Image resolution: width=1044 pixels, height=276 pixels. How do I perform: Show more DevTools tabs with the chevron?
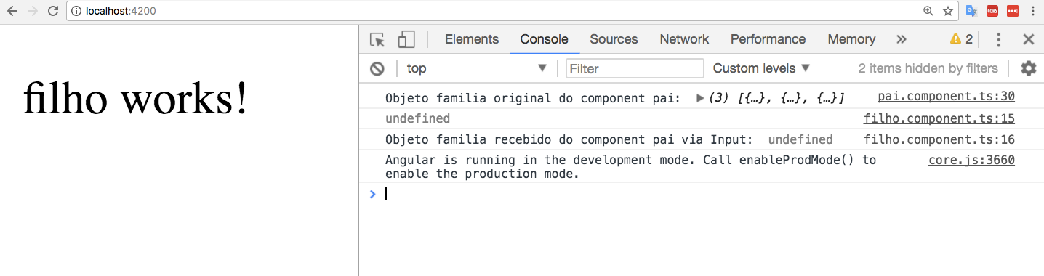[x=902, y=39]
